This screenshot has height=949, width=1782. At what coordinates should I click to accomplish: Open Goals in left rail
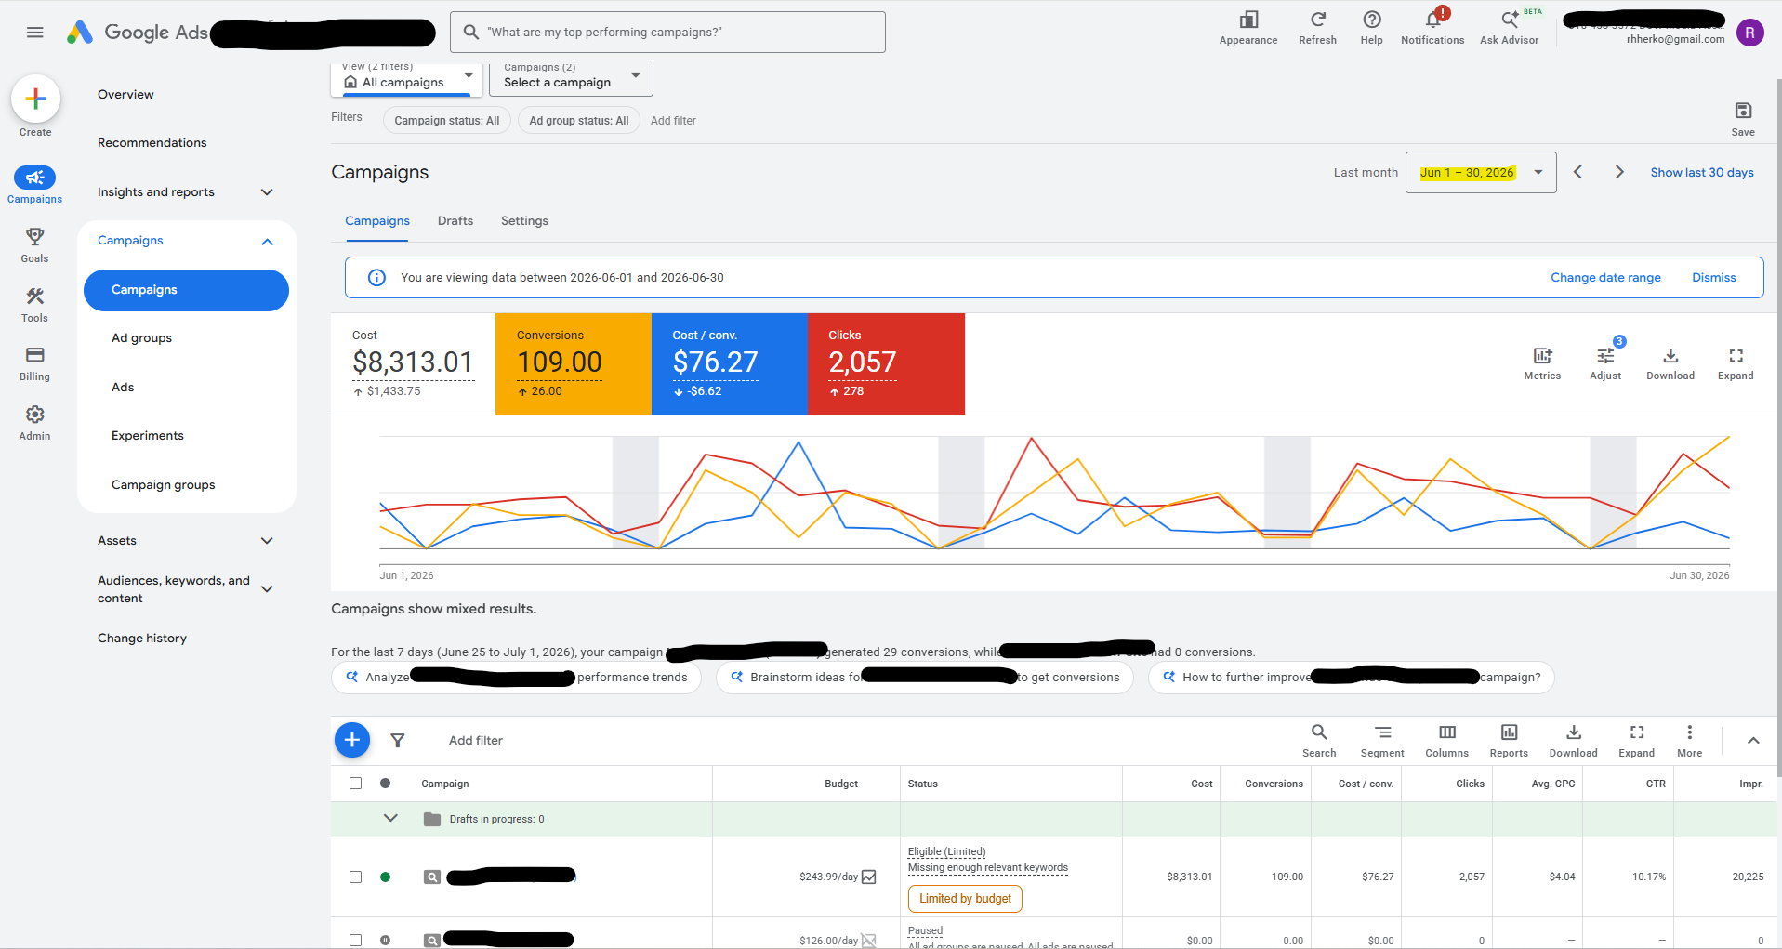point(35,245)
